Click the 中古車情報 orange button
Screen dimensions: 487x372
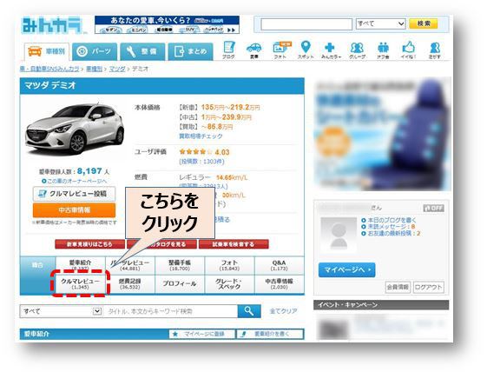[75, 210]
